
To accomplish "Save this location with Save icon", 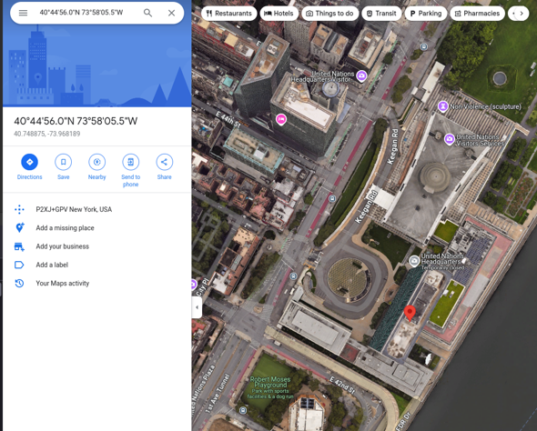I will 64,162.
